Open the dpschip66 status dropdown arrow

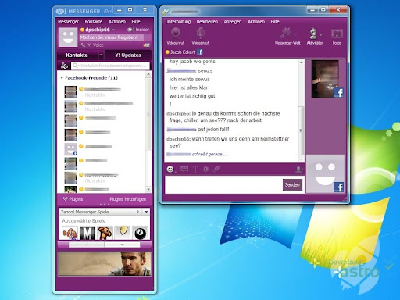coord(113,30)
